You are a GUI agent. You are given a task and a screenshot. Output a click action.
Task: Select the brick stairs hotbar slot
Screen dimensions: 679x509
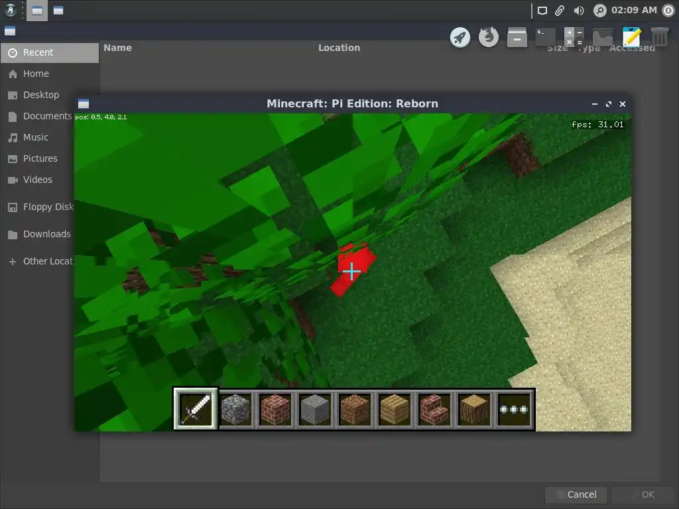pyautogui.click(x=435, y=409)
